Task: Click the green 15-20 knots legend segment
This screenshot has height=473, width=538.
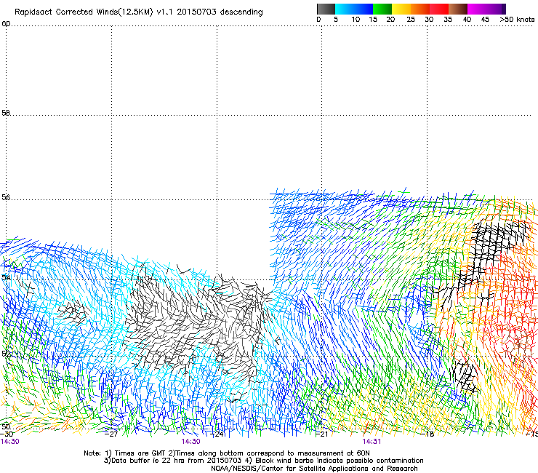Action: (x=382, y=9)
